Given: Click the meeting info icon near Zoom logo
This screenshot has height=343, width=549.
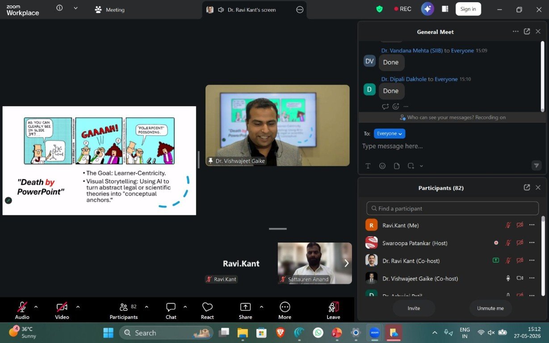Looking at the screenshot, I should [x=59, y=8].
